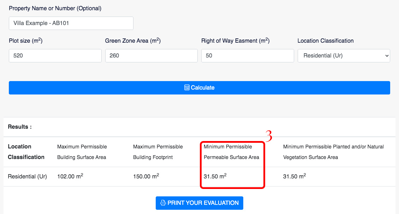Click the Maximum Permissible Building Surface Area header
The image size is (399, 214).
82,152
